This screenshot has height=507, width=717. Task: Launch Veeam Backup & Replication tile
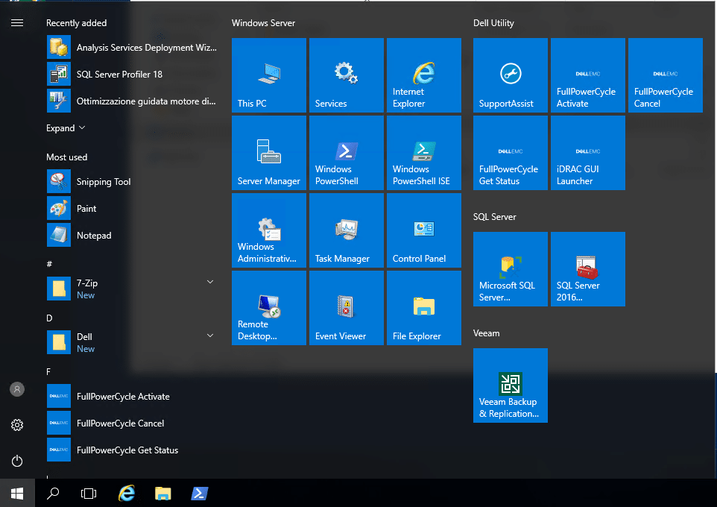pos(511,385)
